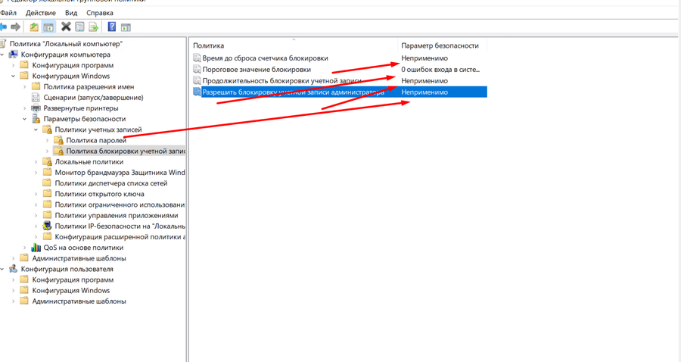Viewport: 681px width, 362px height.
Task: Click Неприменимо in Время до сброса row
Action: (424, 58)
